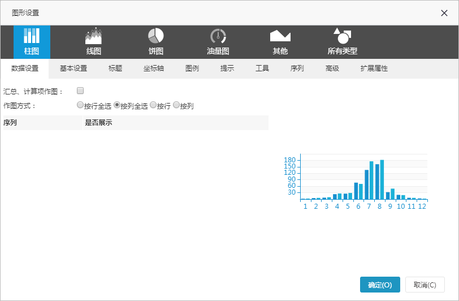
Task: Select the 按行全选 radio option
Action: (x=80, y=105)
